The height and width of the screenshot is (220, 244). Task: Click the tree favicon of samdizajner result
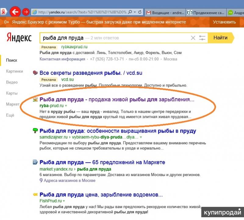[x=35, y=131]
